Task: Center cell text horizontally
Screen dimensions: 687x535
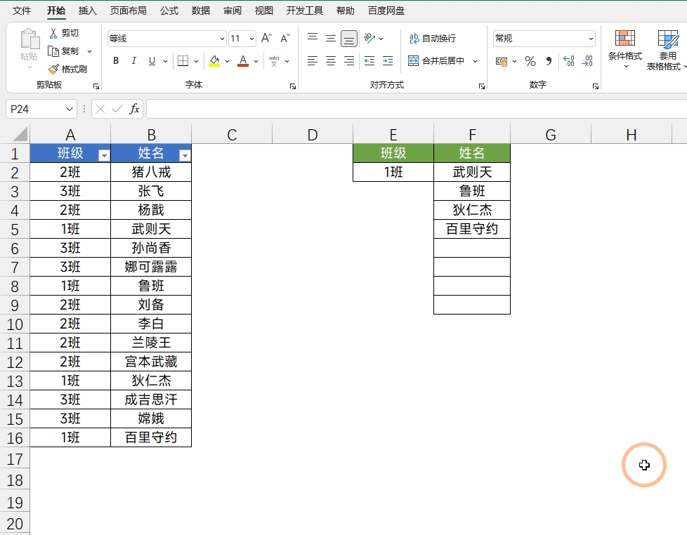Action: point(331,61)
